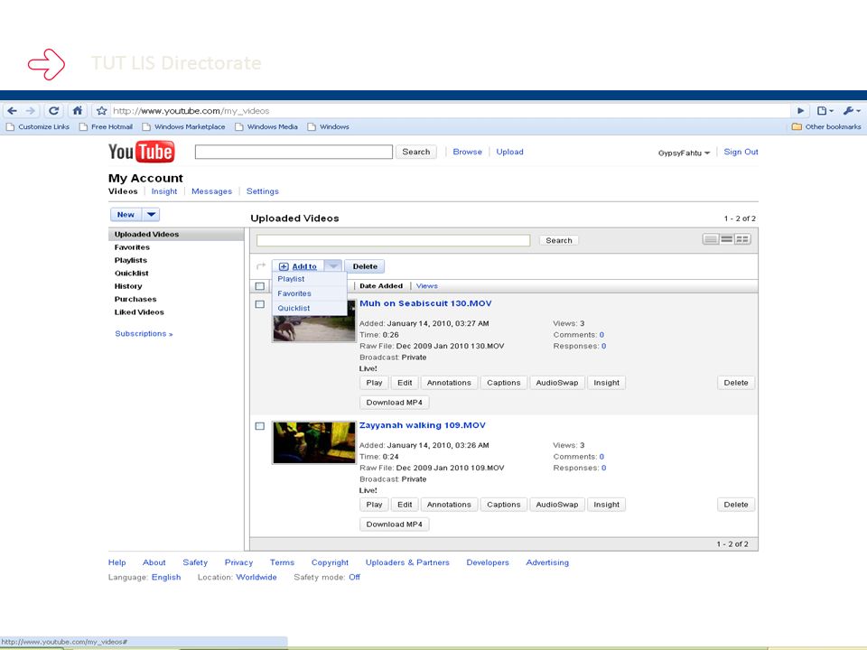The height and width of the screenshot is (650, 867).
Task: Sort videos by Views
Action: pos(427,286)
